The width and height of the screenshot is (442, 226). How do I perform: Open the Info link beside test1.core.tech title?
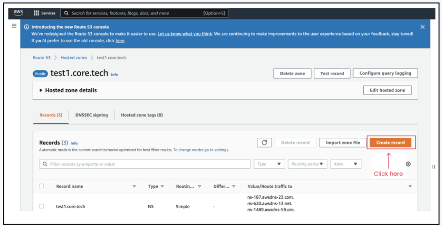[x=114, y=75]
